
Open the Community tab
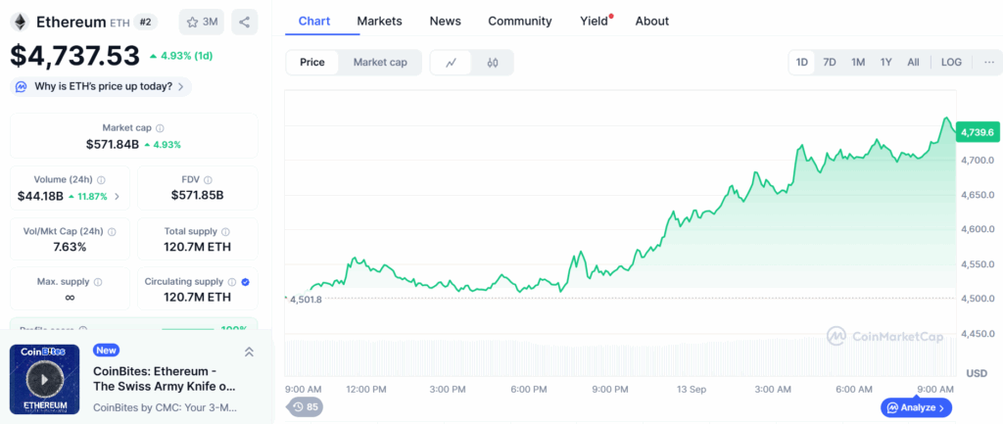520,22
